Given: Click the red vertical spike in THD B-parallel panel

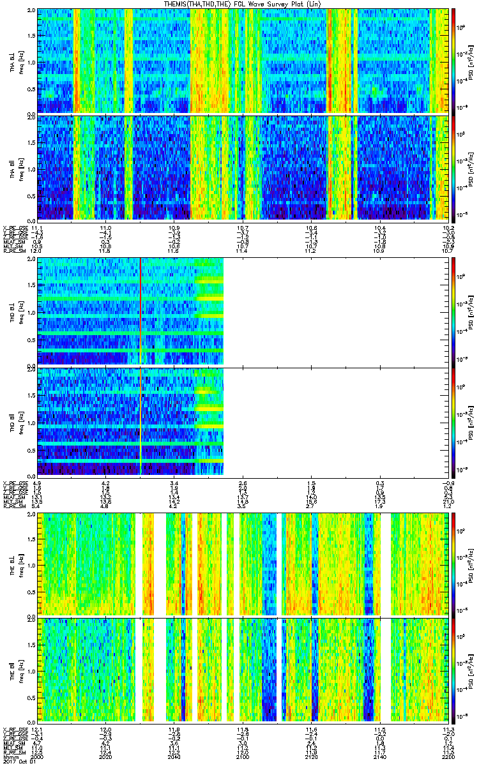Looking at the screenshot, I should coord(141,421).
